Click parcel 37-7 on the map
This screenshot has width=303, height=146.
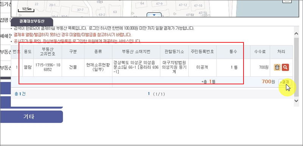tap(80, 10)
